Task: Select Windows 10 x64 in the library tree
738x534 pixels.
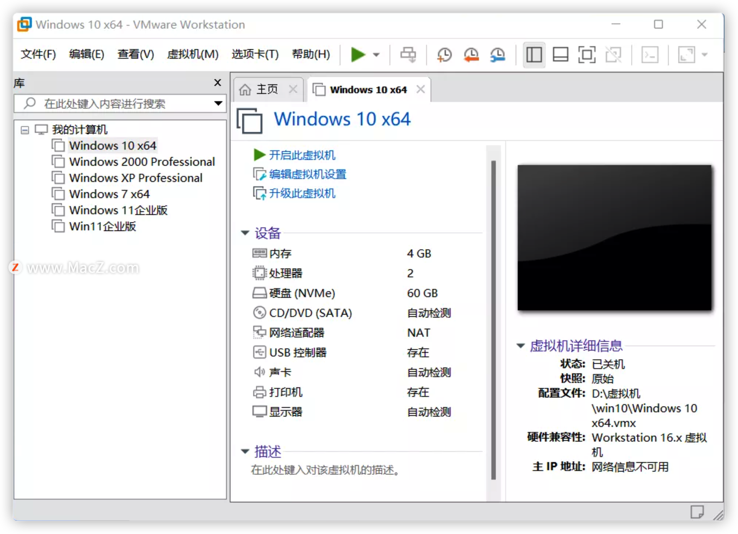Action: coord(112,146)
